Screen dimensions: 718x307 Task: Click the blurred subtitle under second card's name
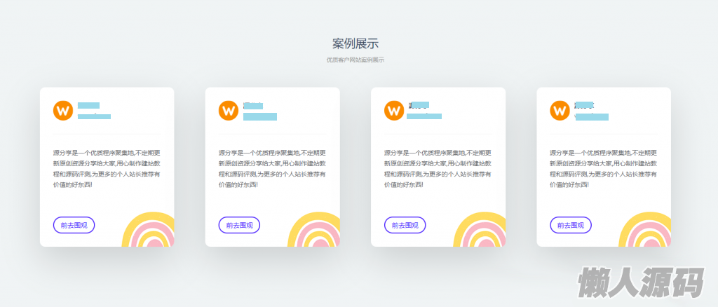tap(260, 116)
